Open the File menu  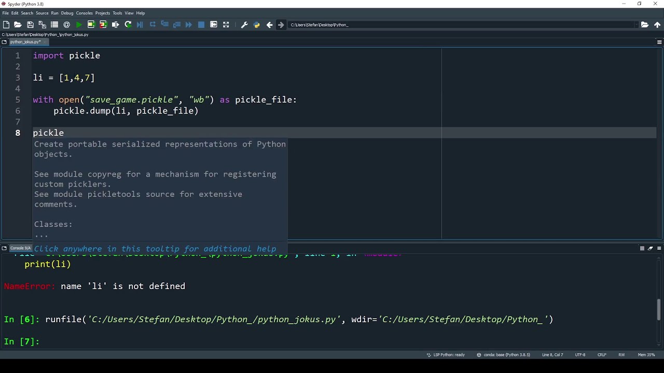click(6, 13)
